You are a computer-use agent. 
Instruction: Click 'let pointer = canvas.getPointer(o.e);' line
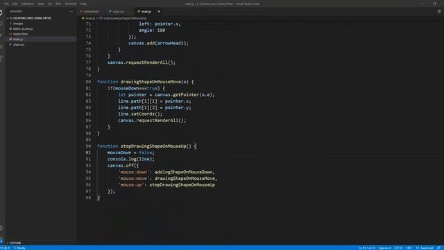tap(166, 95)
